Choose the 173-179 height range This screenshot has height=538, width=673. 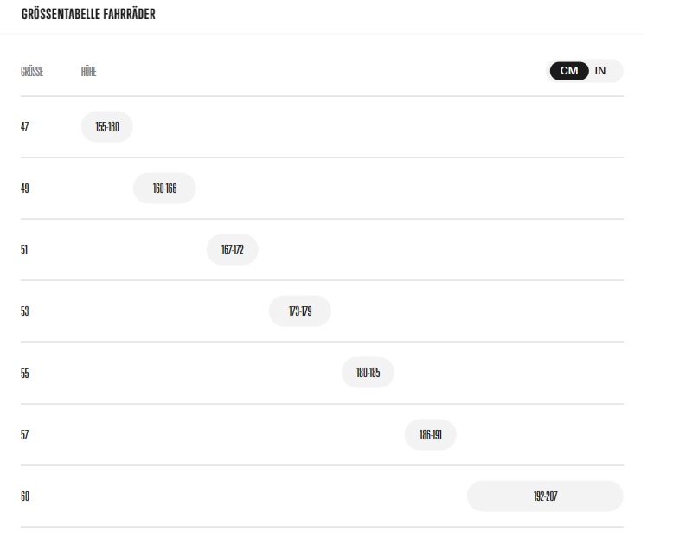coord(299,311)
